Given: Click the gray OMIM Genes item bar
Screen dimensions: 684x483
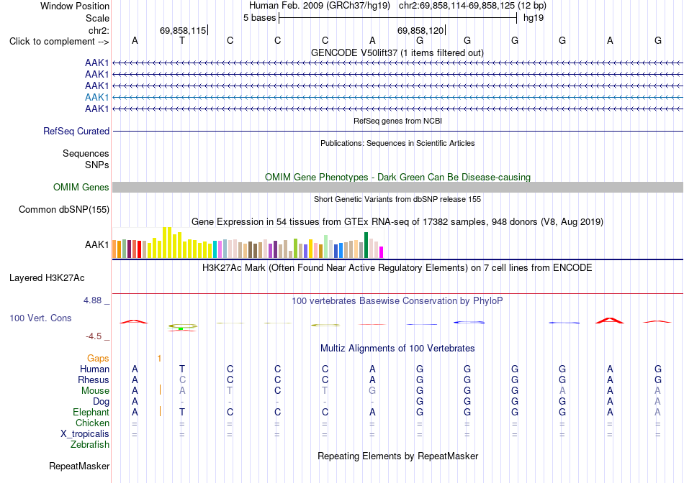Looking at the screenshot, I should (397, 188).
